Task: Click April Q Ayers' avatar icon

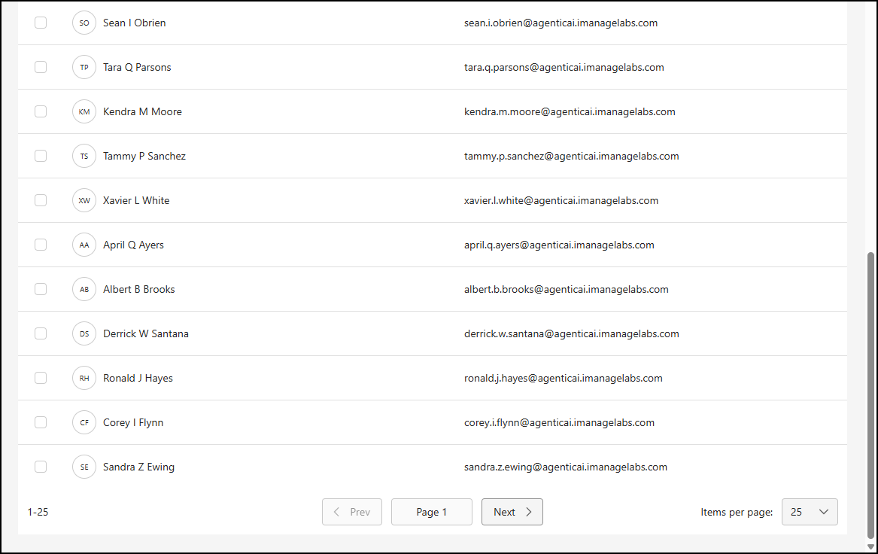Action: pyautogui.click(x=84, y=245)
